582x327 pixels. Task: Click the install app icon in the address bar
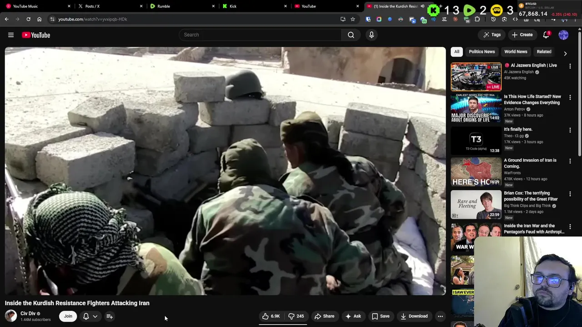(343, 19)
